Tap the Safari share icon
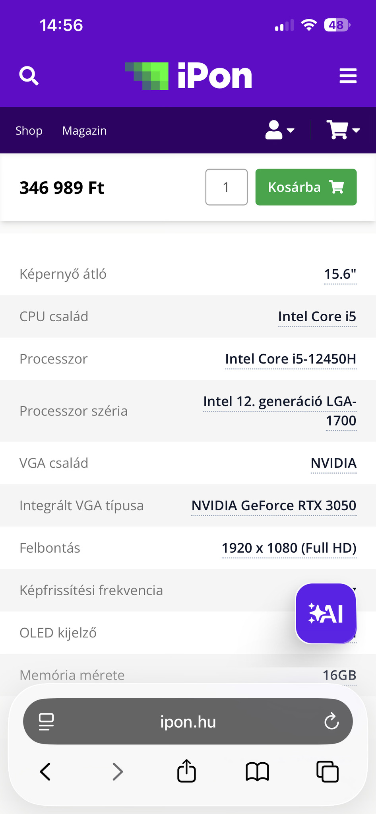This screenshot has width=376, height=814. (186, 771)
